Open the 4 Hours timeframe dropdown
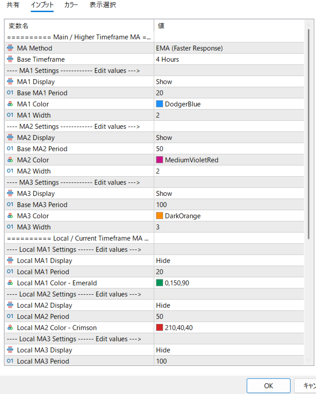Image resolution: width=316 pixels, height=394 pixels. [x=229, y=59]
